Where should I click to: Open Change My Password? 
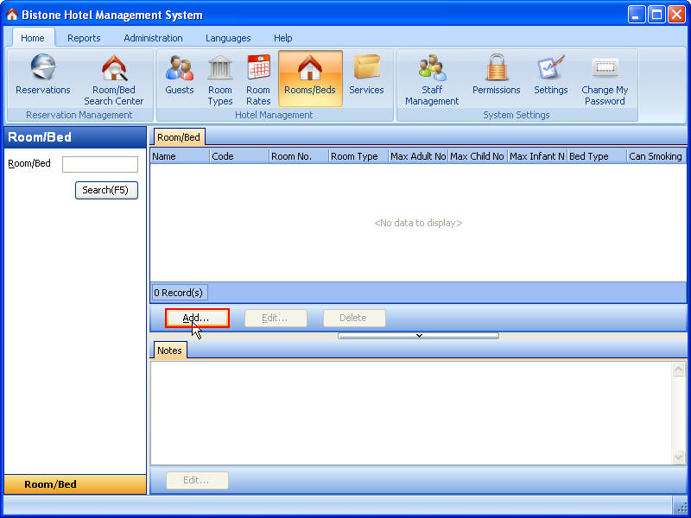pos(605,78)
